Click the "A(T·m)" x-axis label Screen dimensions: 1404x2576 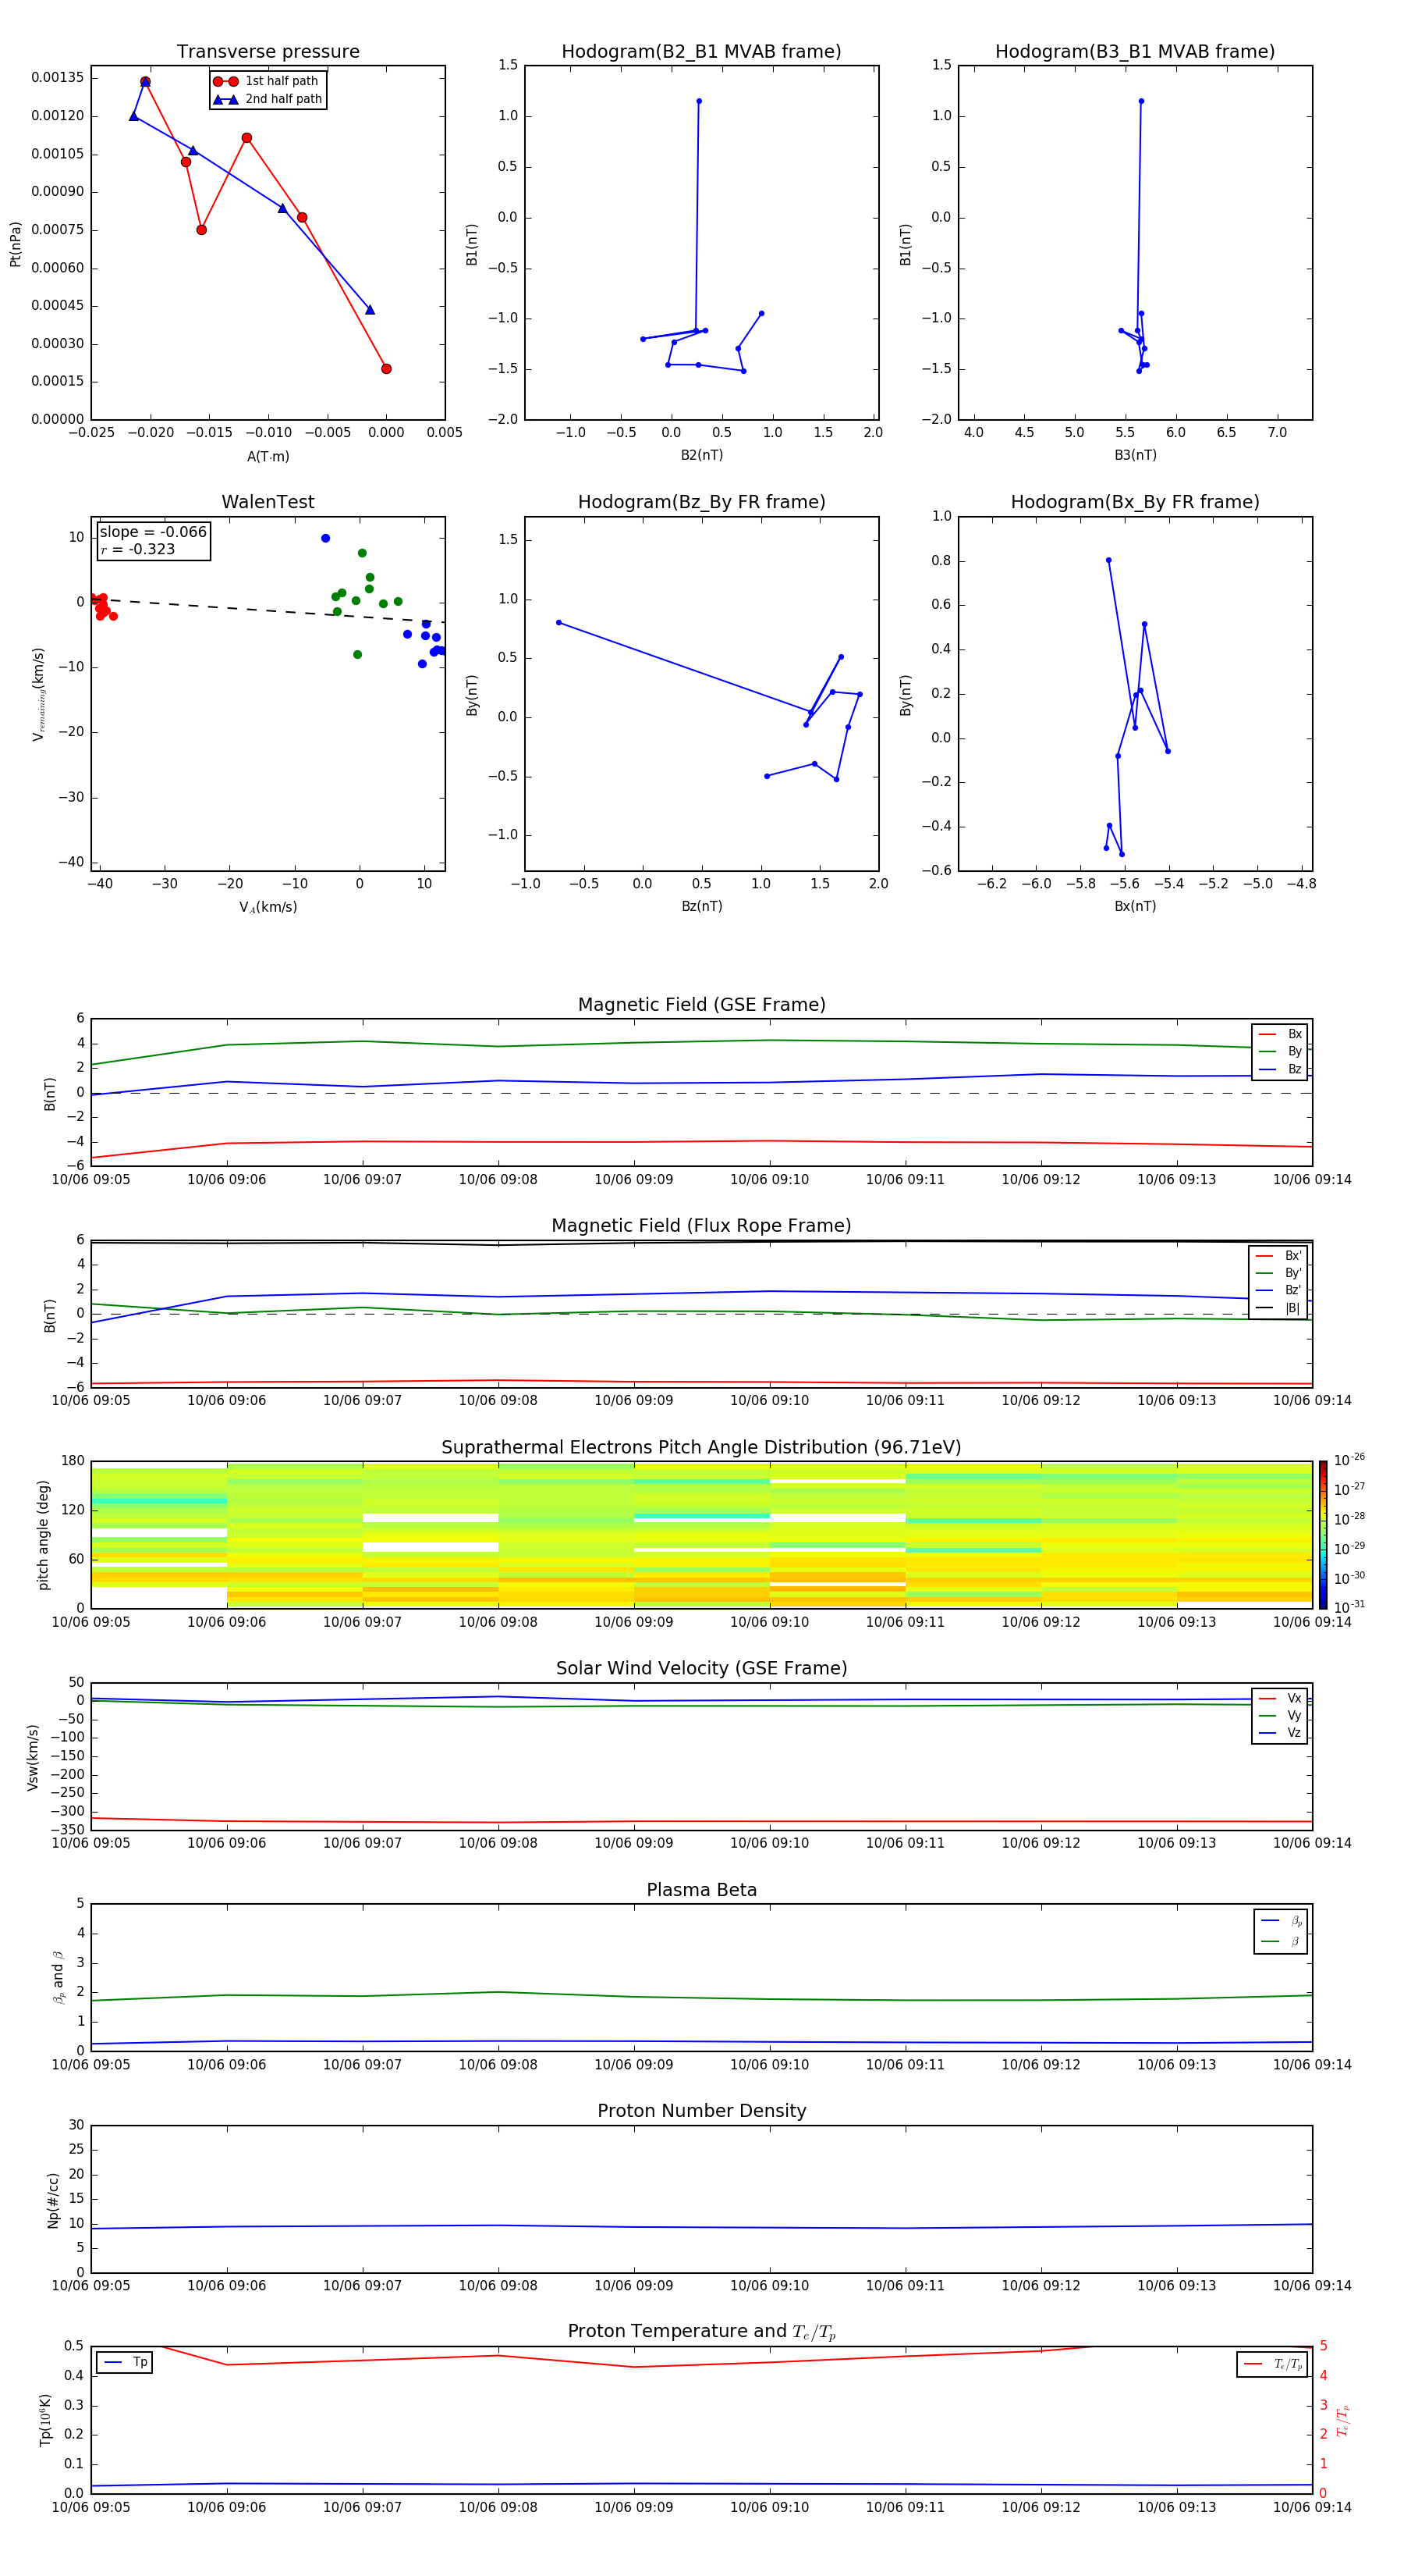(268, 456)
